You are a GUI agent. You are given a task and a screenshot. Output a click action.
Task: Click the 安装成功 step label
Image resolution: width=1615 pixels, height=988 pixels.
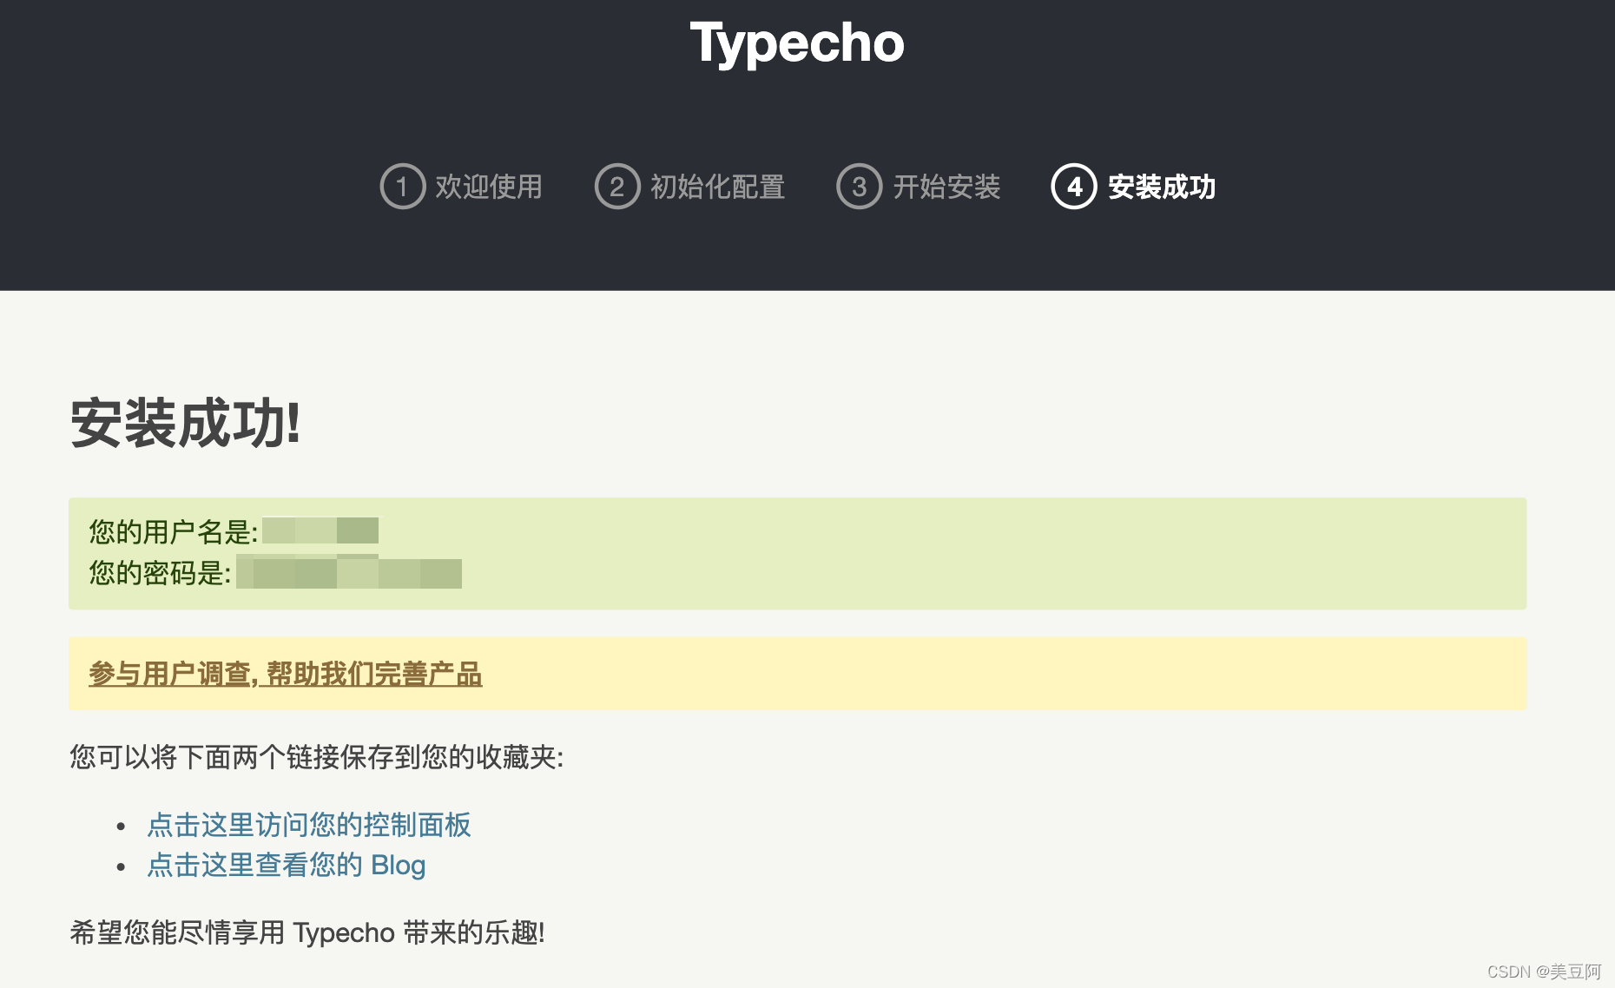coord(1162,187)
